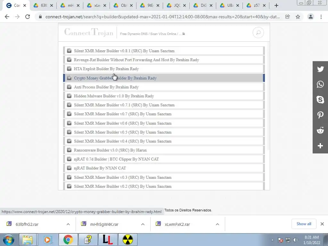Share this page via the address bar icon
The width and height of the screenshot is (328, 246).
[x=288, y=17]
